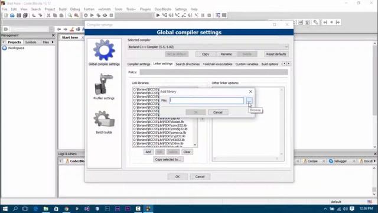
Task: Open the Selected compiler dropdown
Action: pos(208,47)
